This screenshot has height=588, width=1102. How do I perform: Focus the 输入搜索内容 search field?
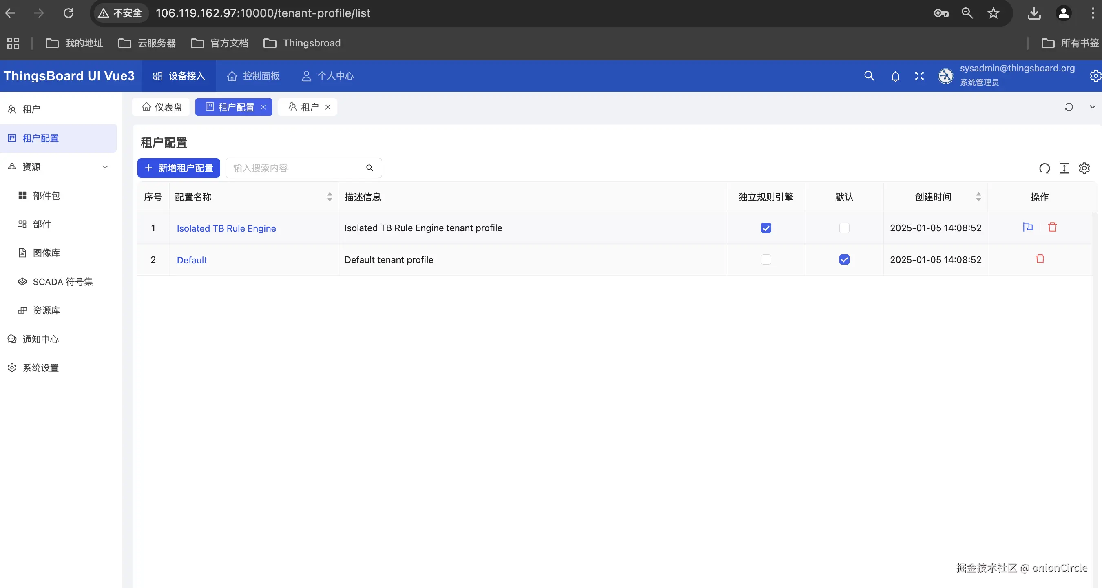click(x=295, y=168)
